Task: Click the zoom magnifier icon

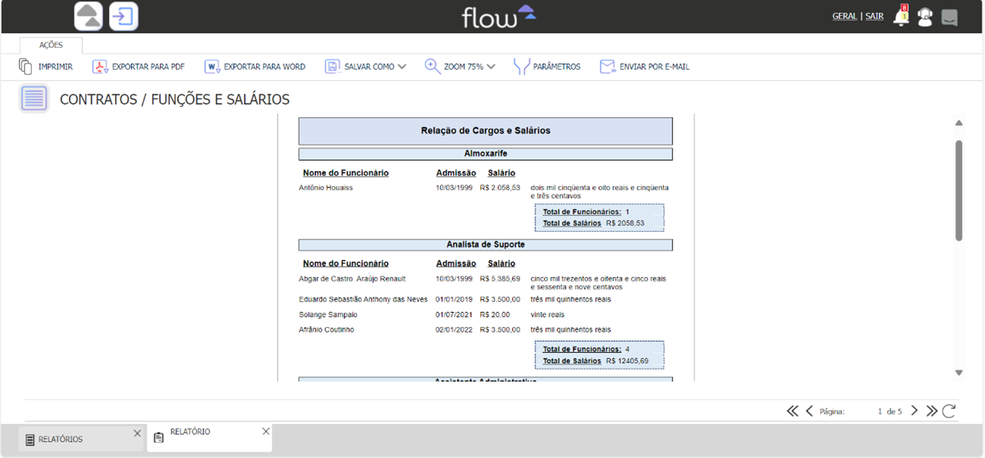Action: click(x=432, y=67)
